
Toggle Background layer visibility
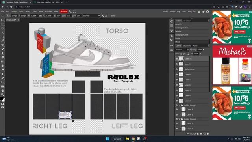click(x=177, y=69)
